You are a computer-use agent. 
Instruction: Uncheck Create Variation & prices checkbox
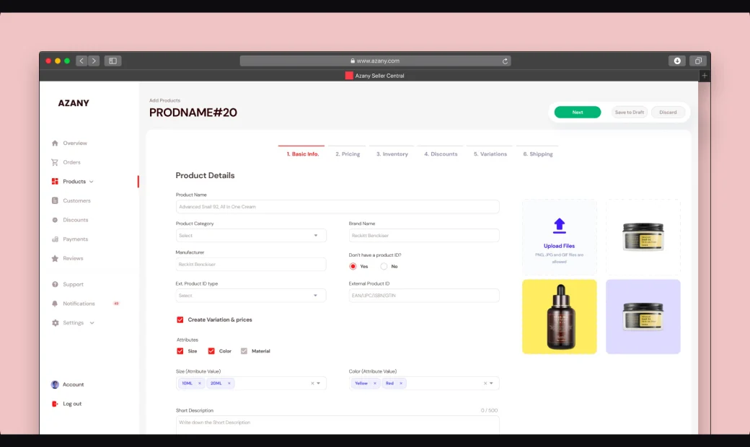[180, 320]
